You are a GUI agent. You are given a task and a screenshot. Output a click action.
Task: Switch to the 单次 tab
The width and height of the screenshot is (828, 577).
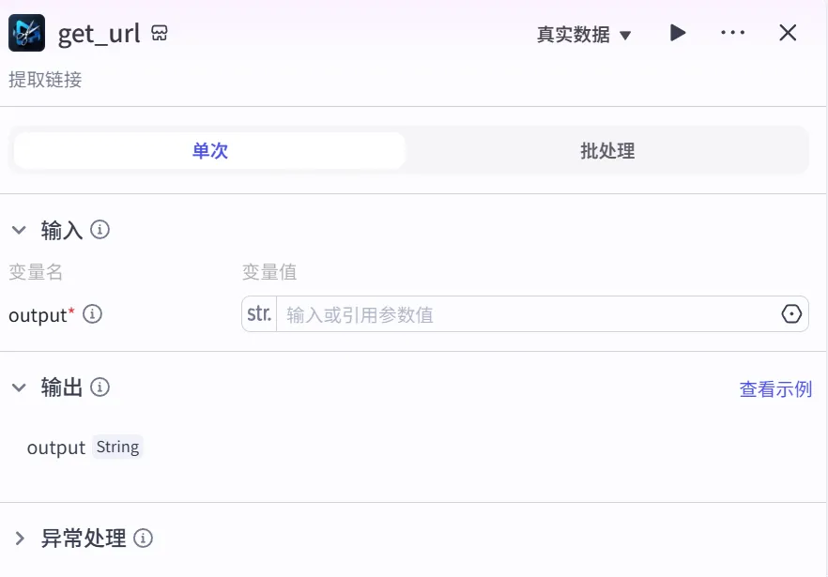210,150
